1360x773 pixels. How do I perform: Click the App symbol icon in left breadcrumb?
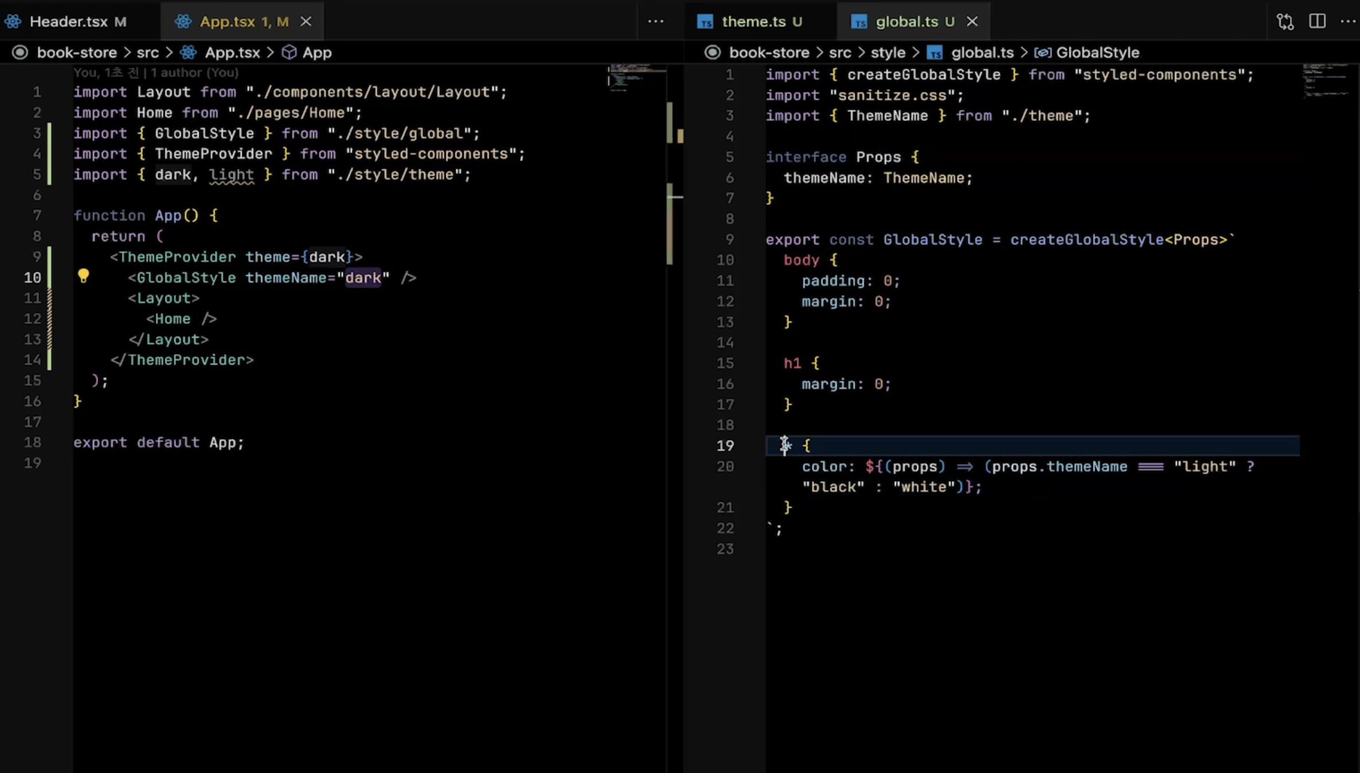(x=289, y=53)
